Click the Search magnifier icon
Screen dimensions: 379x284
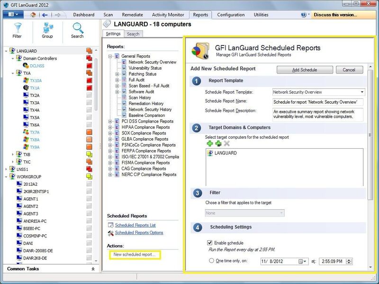(x=78, y=28)
